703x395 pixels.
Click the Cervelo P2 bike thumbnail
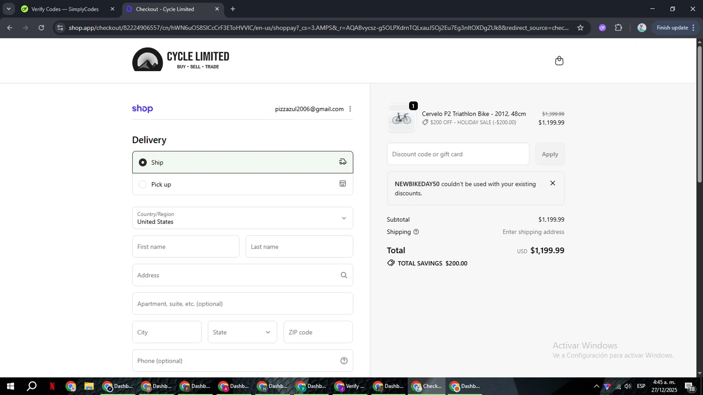[x=401, y=118]
